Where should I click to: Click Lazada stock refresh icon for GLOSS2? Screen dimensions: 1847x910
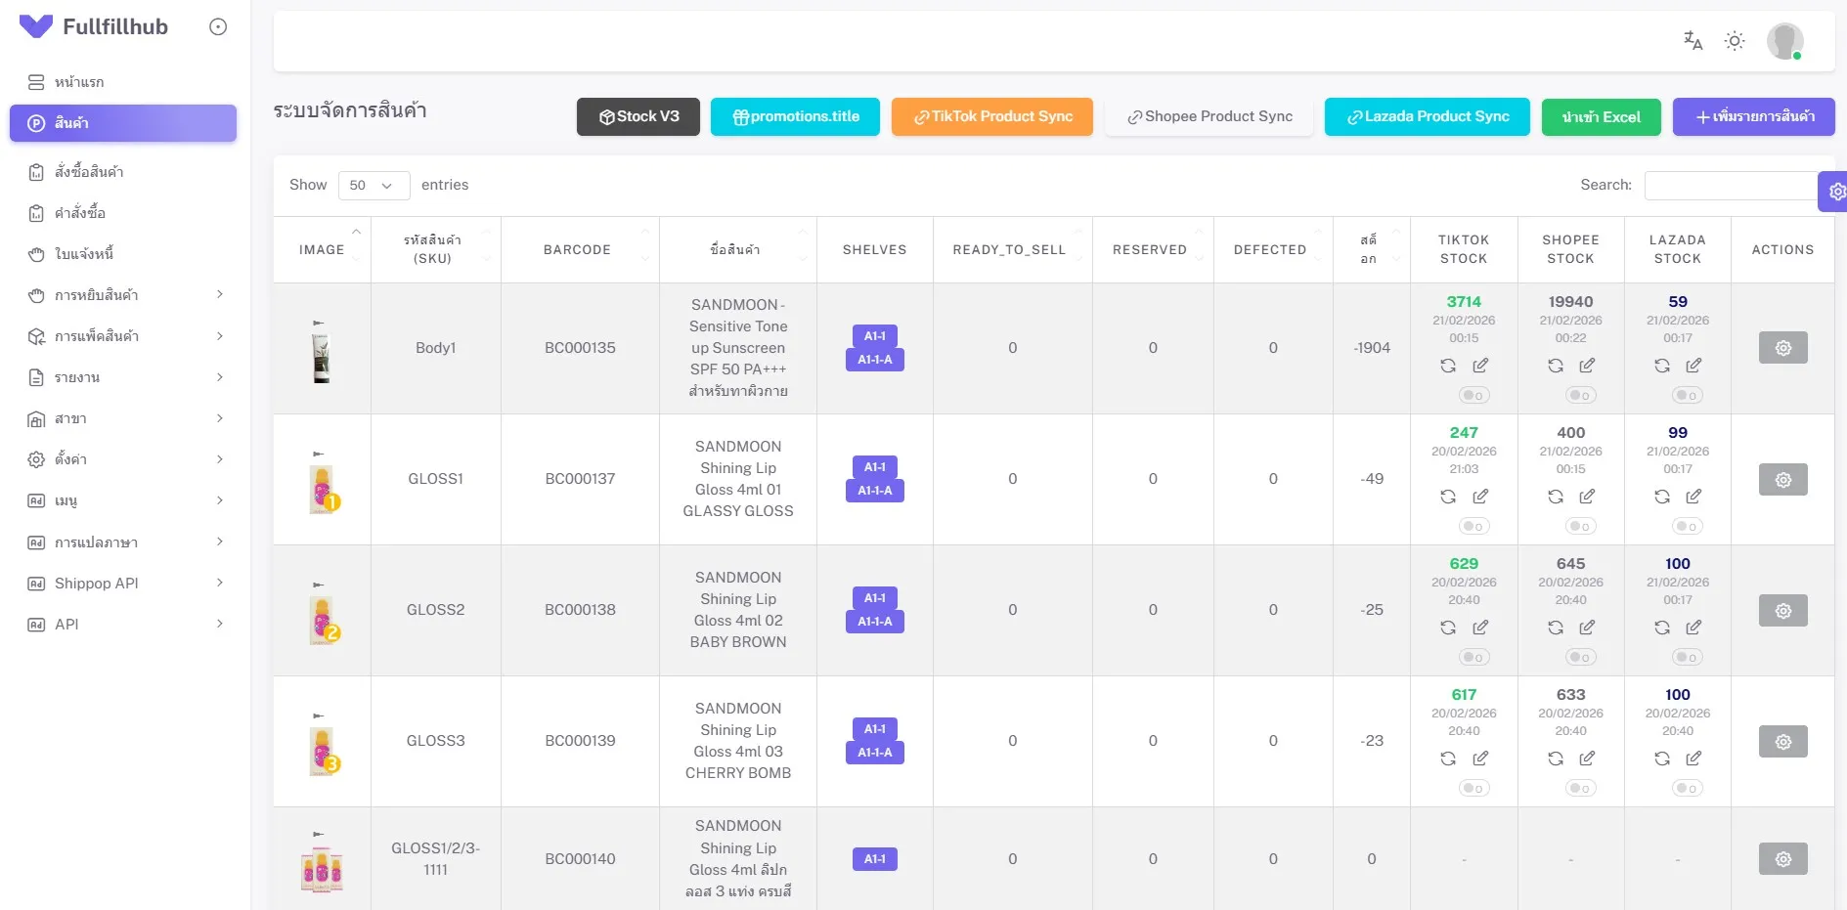tap(1661, 628)
